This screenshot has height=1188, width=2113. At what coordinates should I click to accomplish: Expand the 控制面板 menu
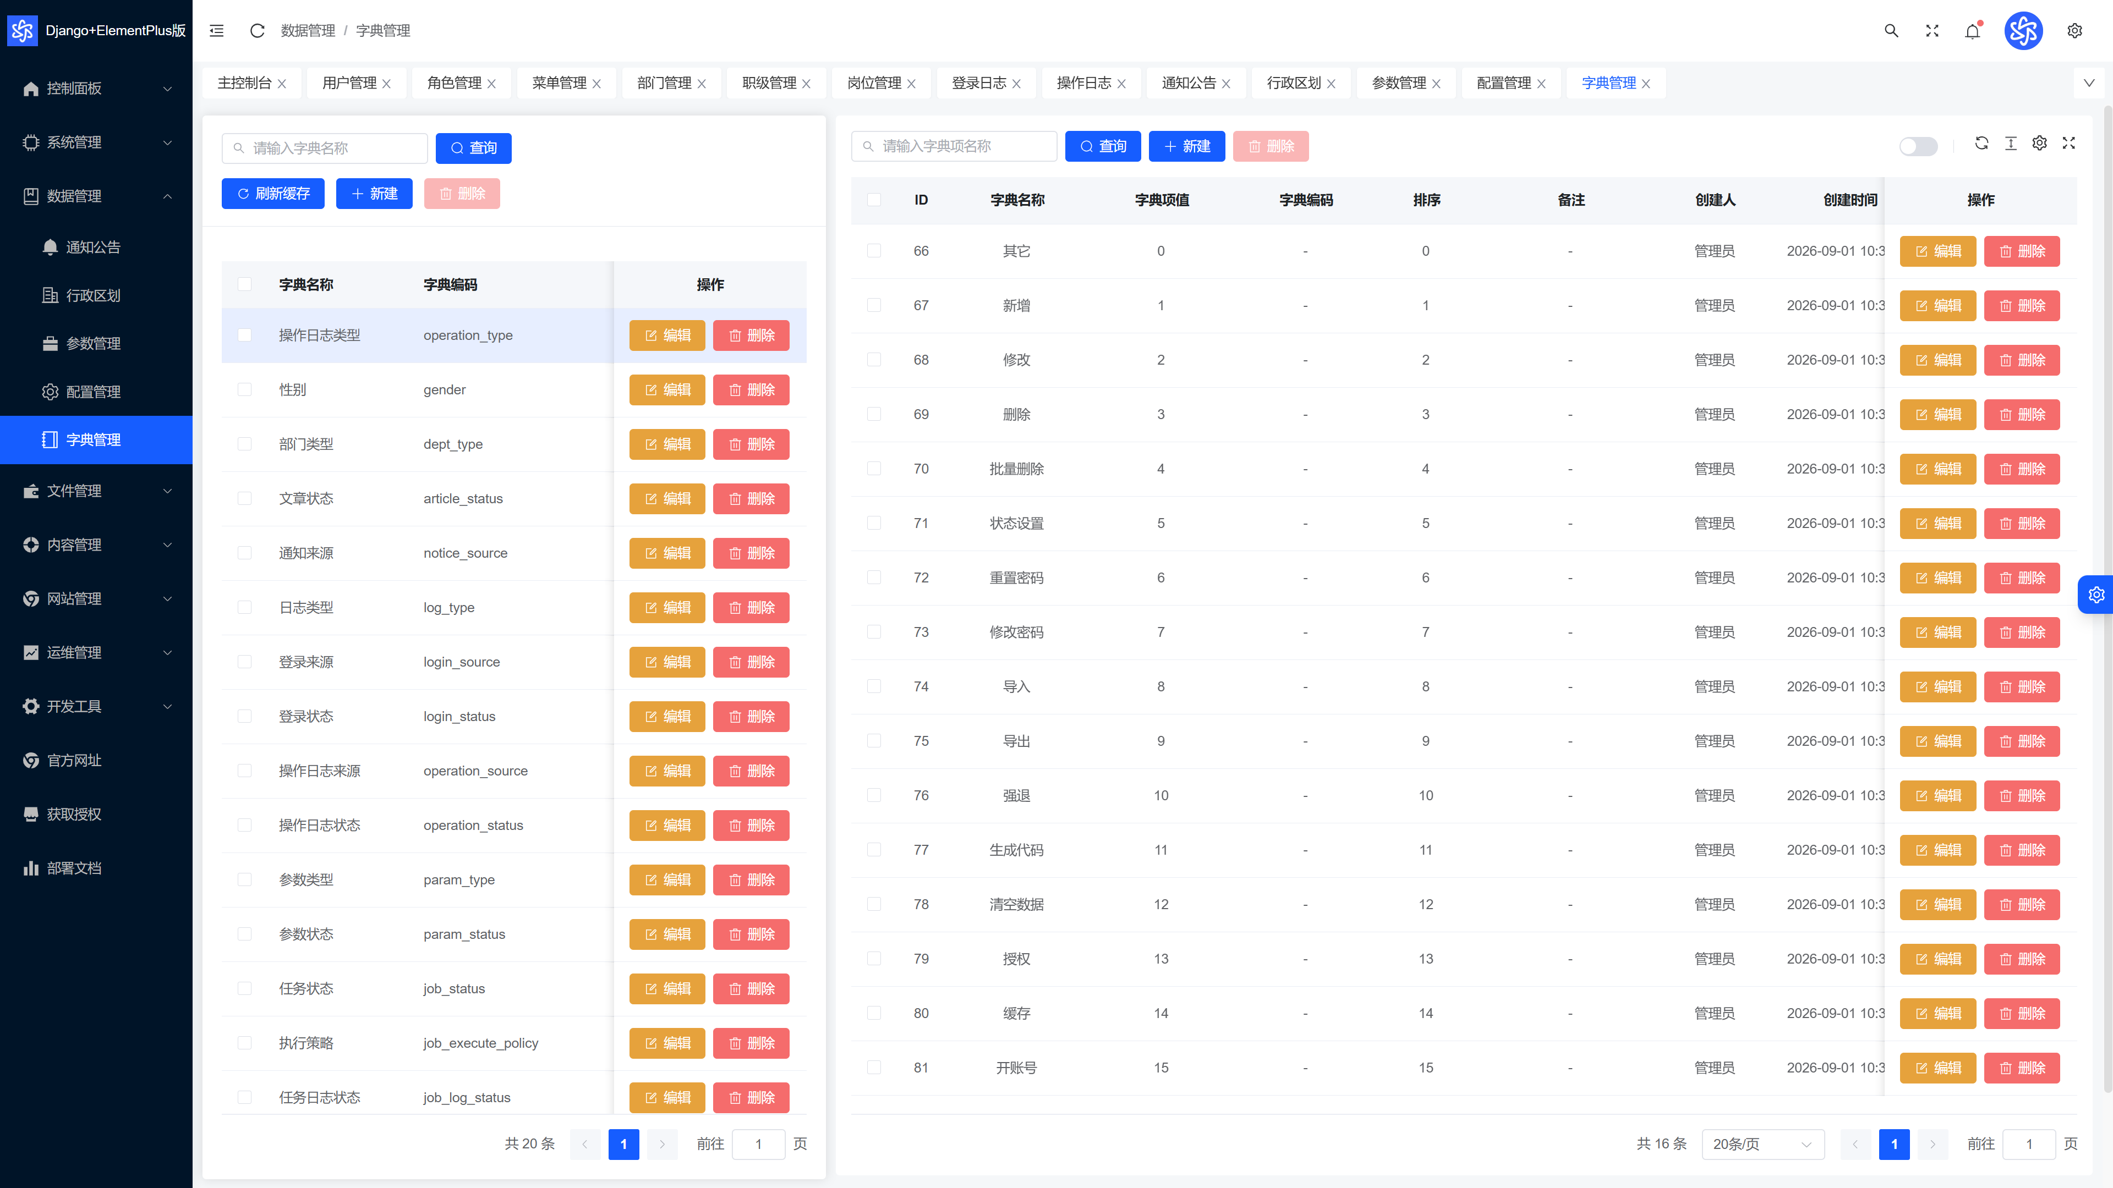pos(96,89)
